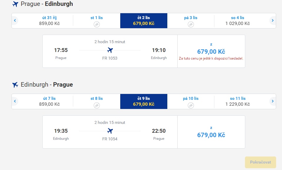The image size is (282, 170).
Task: Pick the 679,00 Kč fare for FR 1053
Action: coord(211,51)
